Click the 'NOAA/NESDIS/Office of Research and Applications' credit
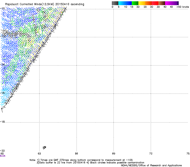Viewport: 190px width, 167px height. click(151, 165)
